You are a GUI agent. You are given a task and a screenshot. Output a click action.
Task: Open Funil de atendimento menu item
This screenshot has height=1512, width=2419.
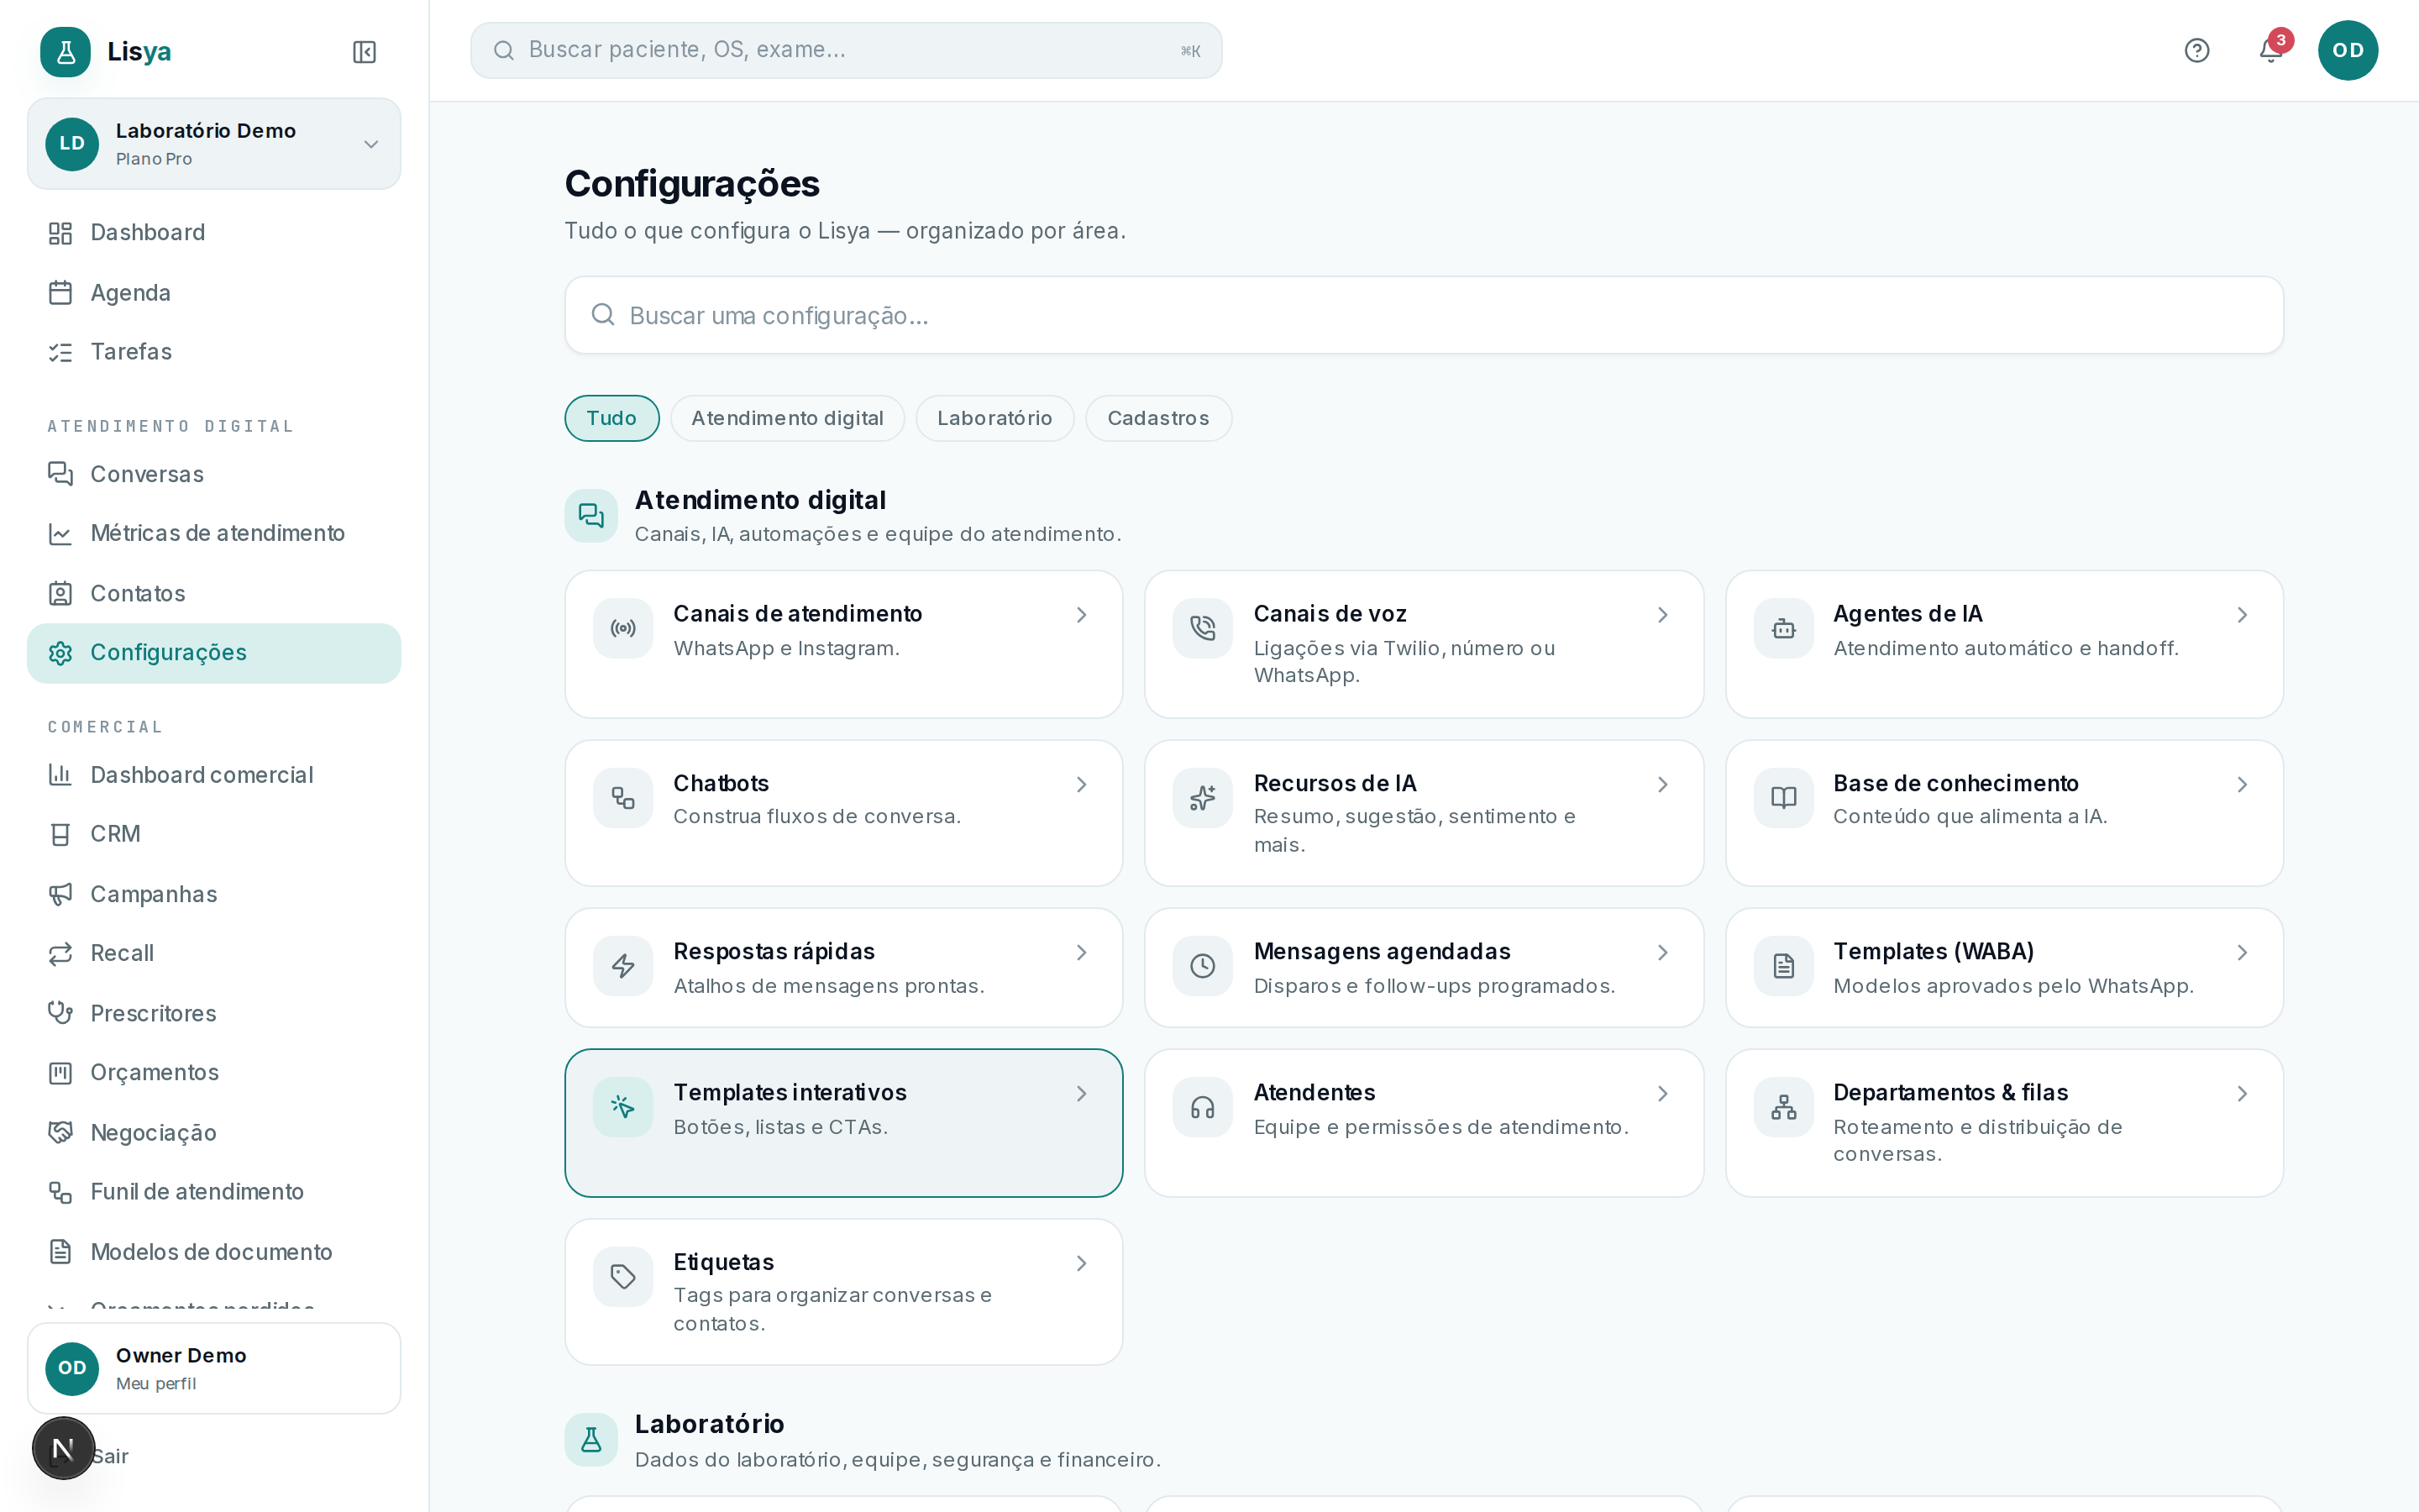point(214,1192)
